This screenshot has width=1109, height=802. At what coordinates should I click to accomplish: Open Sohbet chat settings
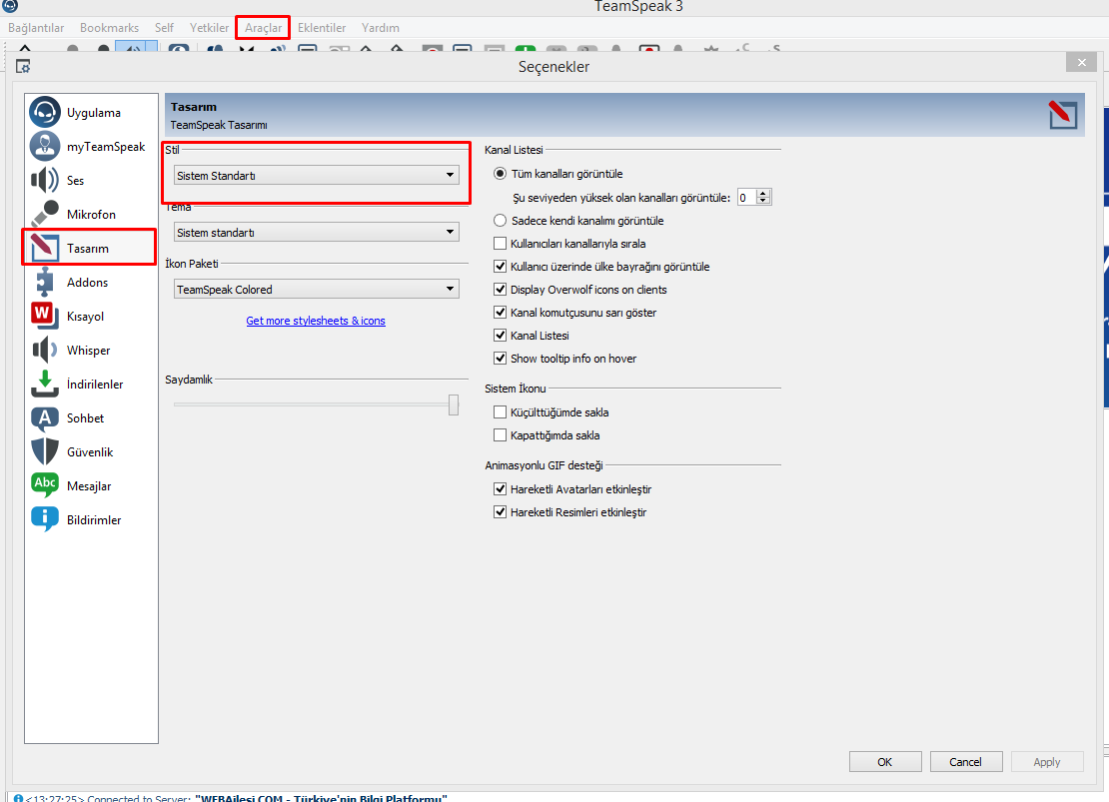(x=91, y=417)
